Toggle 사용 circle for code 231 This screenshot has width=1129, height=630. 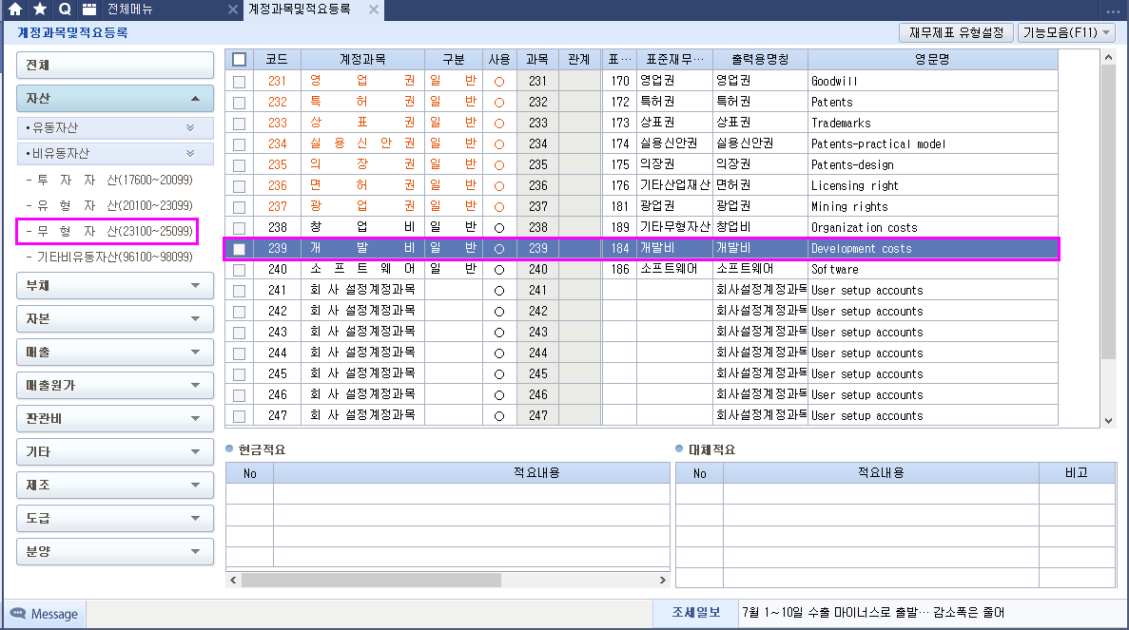499,82
